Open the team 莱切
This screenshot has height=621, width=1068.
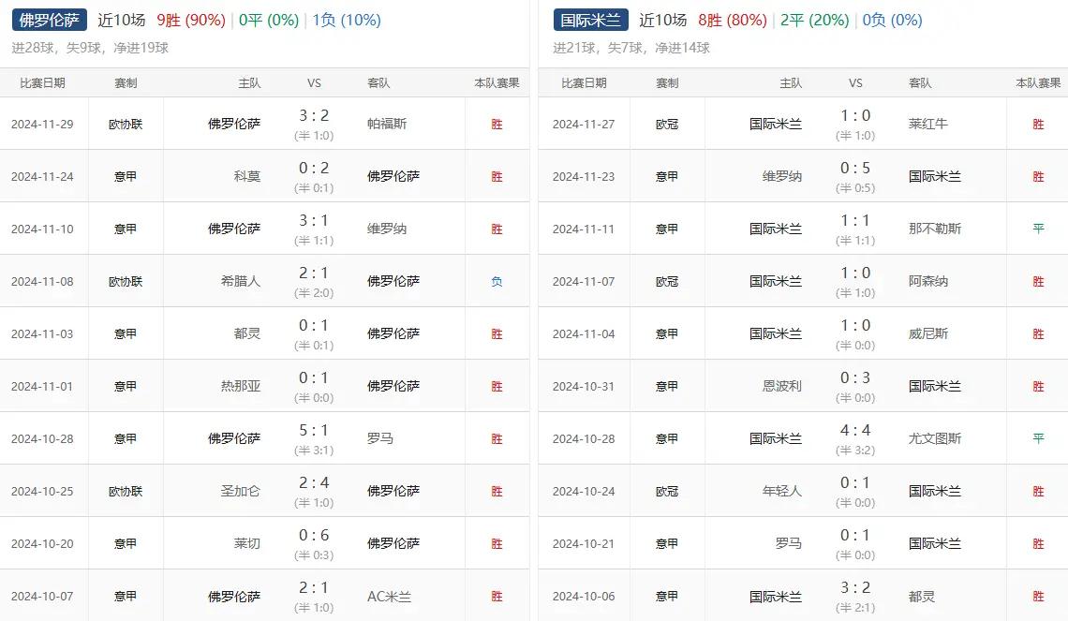point(247,543)
